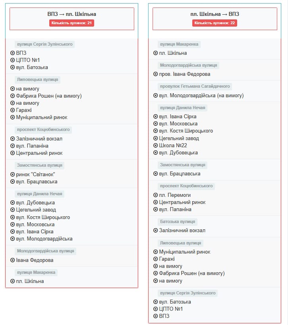The height and width of the screenshot is (325, 288).
Task: Click вулиця Данила Нечая label in пл. Шкільна → ВПЗ route
Action: [182, 108]
